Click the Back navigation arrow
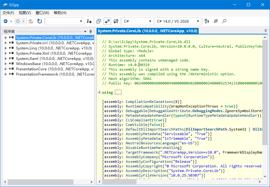Image resolution: width=270 pixels, height=187 pixels. [6, 21]
